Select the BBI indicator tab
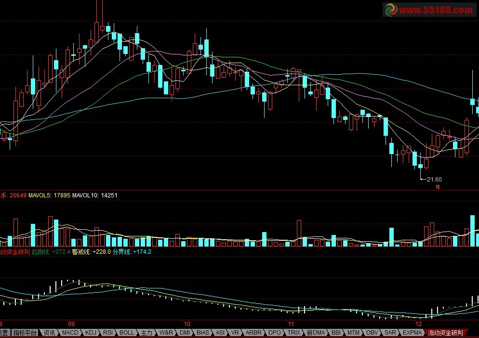The image size is (479, 338). coord(336,333)
